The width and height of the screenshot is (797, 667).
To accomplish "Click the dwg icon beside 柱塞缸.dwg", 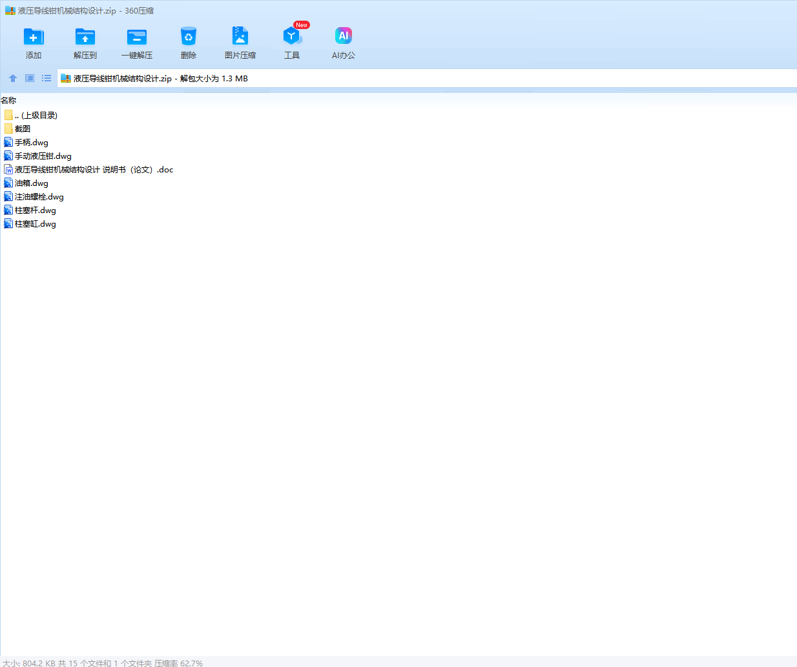I will point(8,223).
